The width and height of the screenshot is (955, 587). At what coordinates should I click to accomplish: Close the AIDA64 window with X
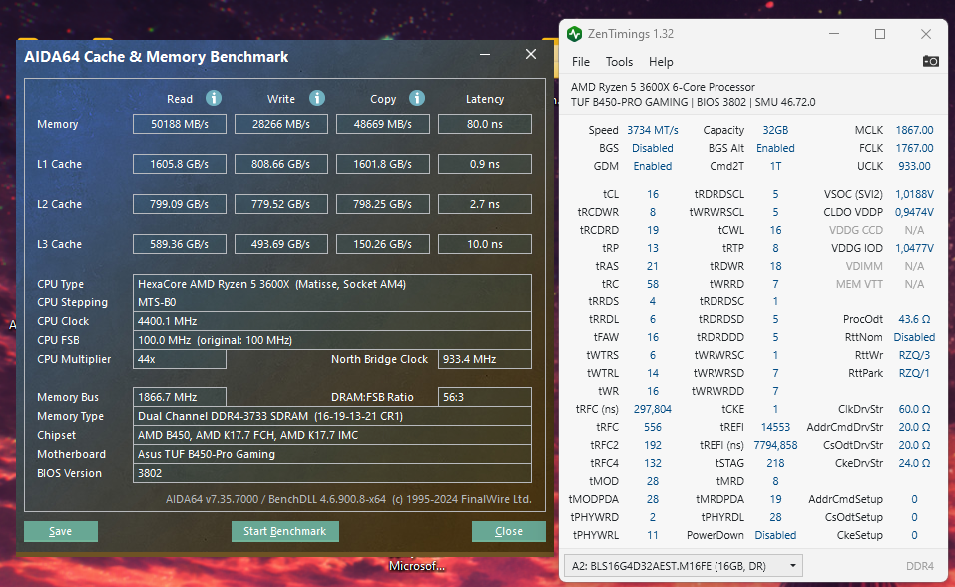coord(531,54)
